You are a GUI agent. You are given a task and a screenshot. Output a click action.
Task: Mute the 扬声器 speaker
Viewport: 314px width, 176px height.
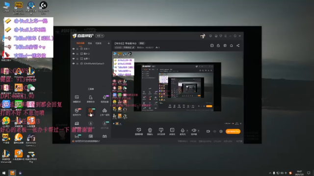click(194, 132)
